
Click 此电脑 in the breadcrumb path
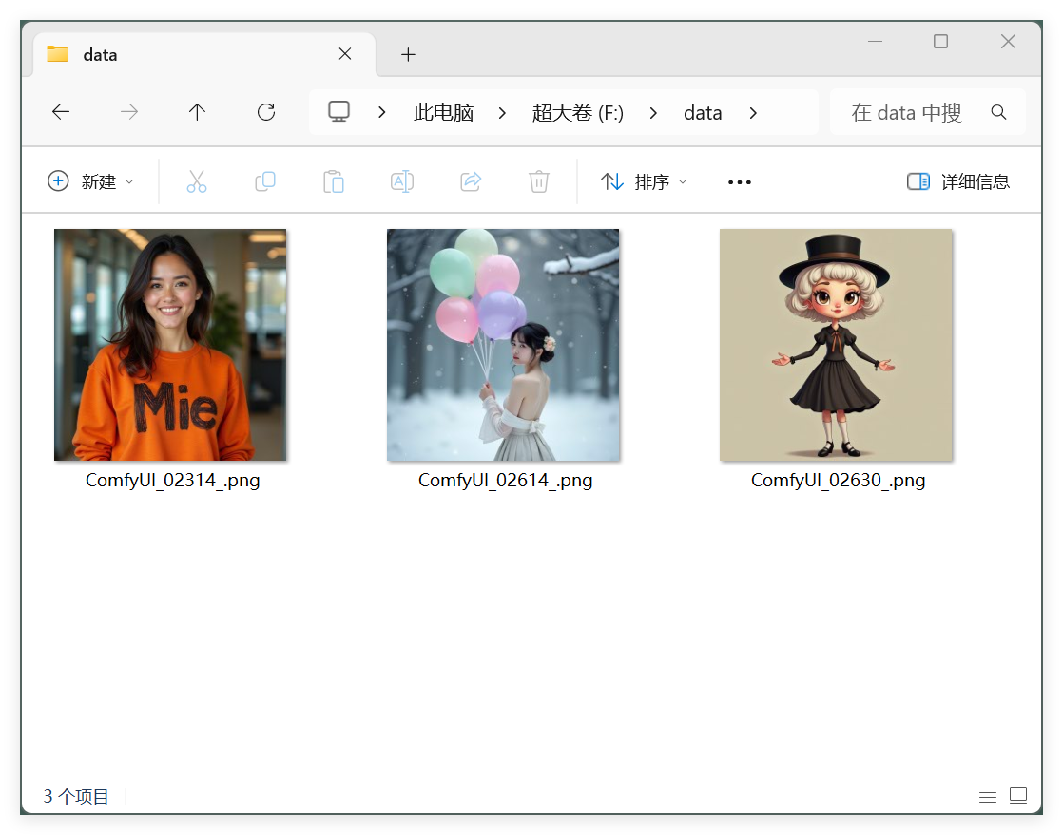click(x=443, y=112)
